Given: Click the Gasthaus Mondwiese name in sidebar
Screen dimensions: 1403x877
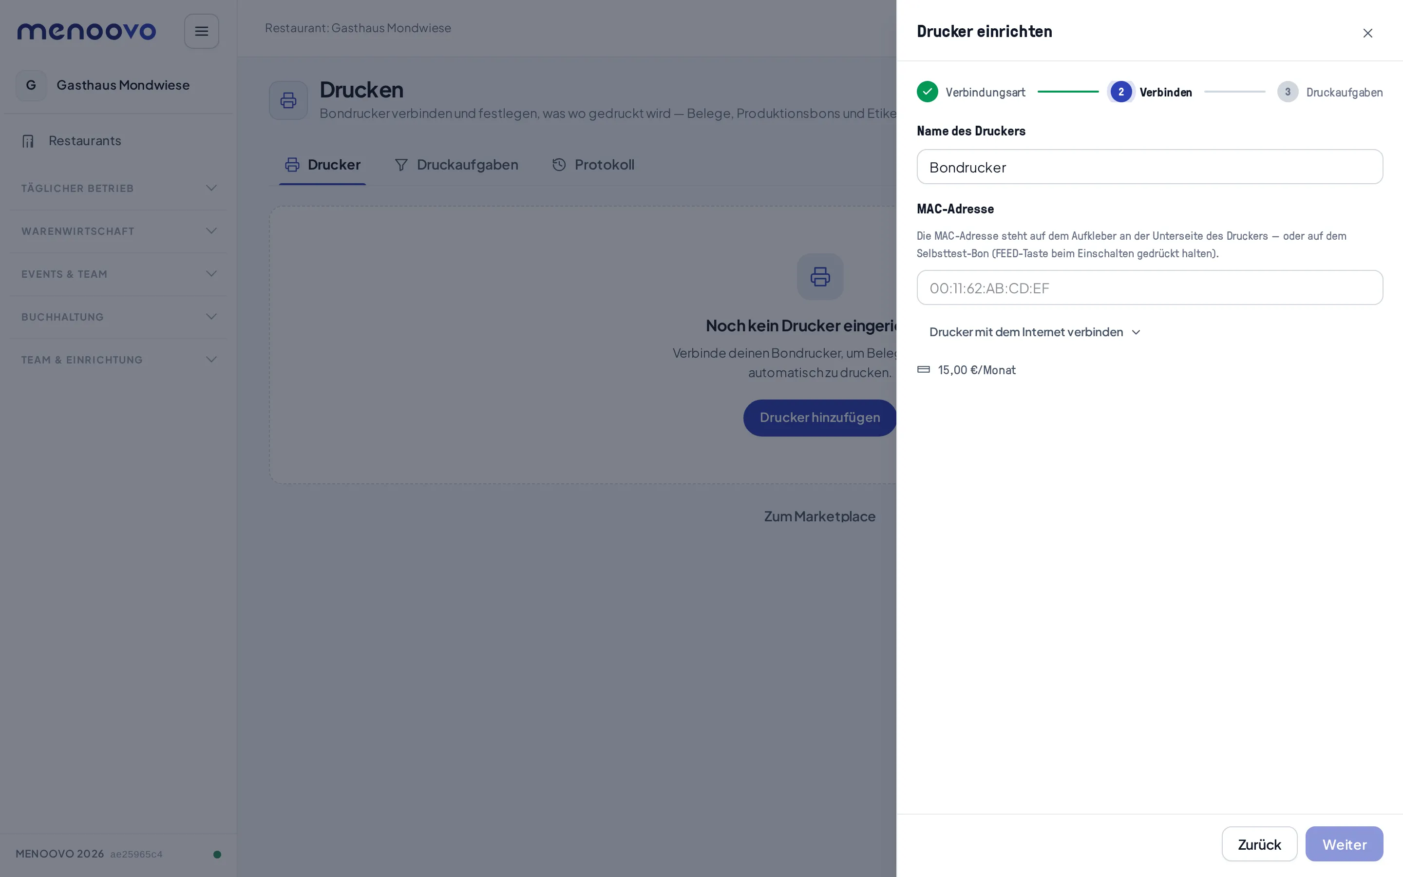Looking at the screenshot, I should pyautogui.click(x=123, y=85).
